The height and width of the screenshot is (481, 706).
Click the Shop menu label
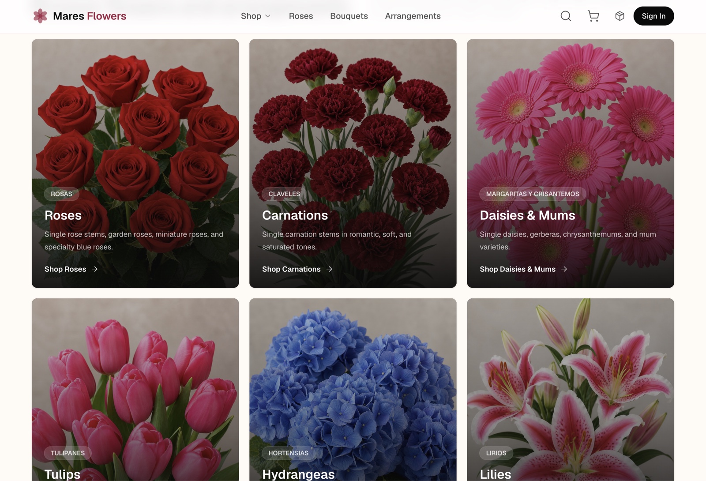coord(251,16)
